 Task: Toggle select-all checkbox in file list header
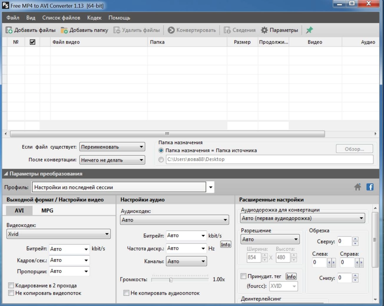pyautogui.click(x=33, y=42)
